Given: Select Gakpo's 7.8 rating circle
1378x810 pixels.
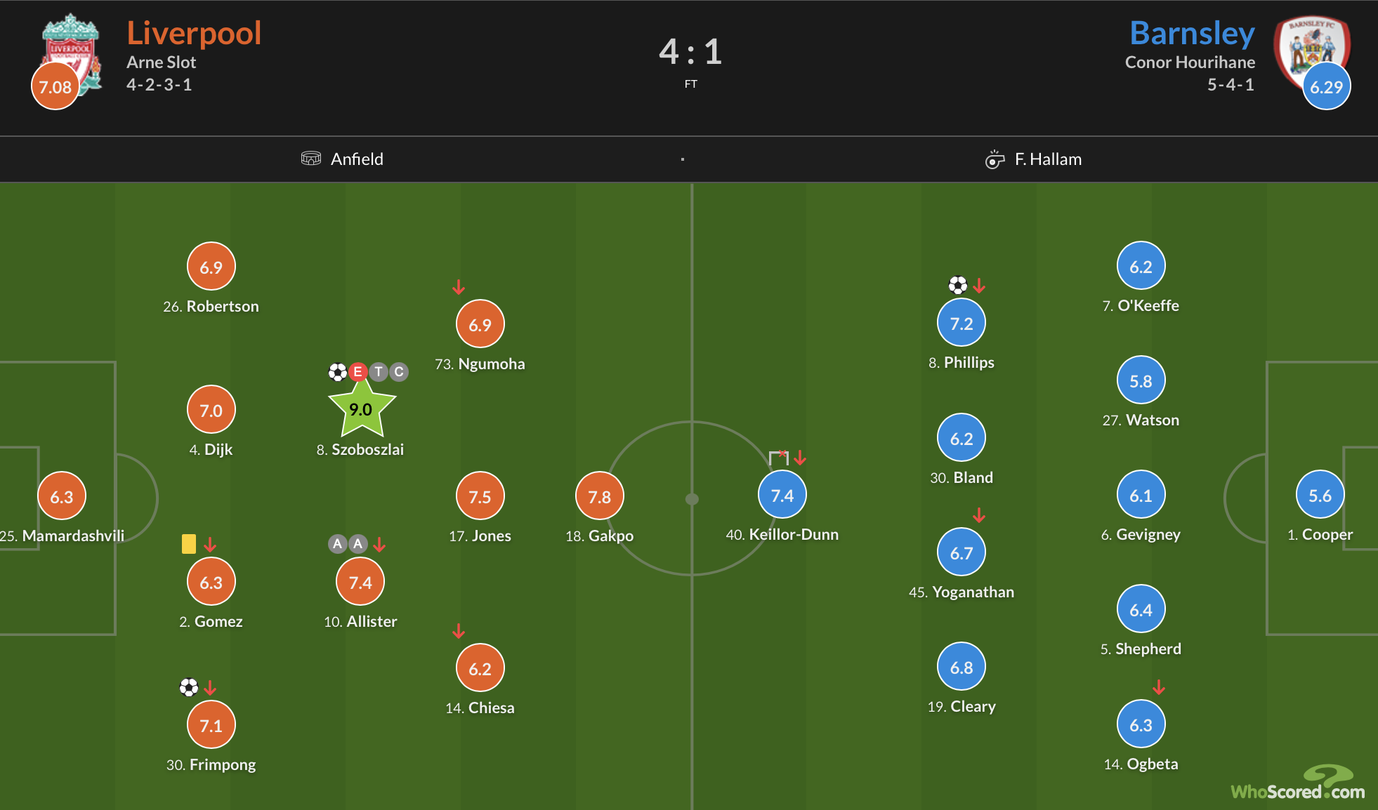Looking at the screenshot, I should pyautogui.click(x=599, y=496).
